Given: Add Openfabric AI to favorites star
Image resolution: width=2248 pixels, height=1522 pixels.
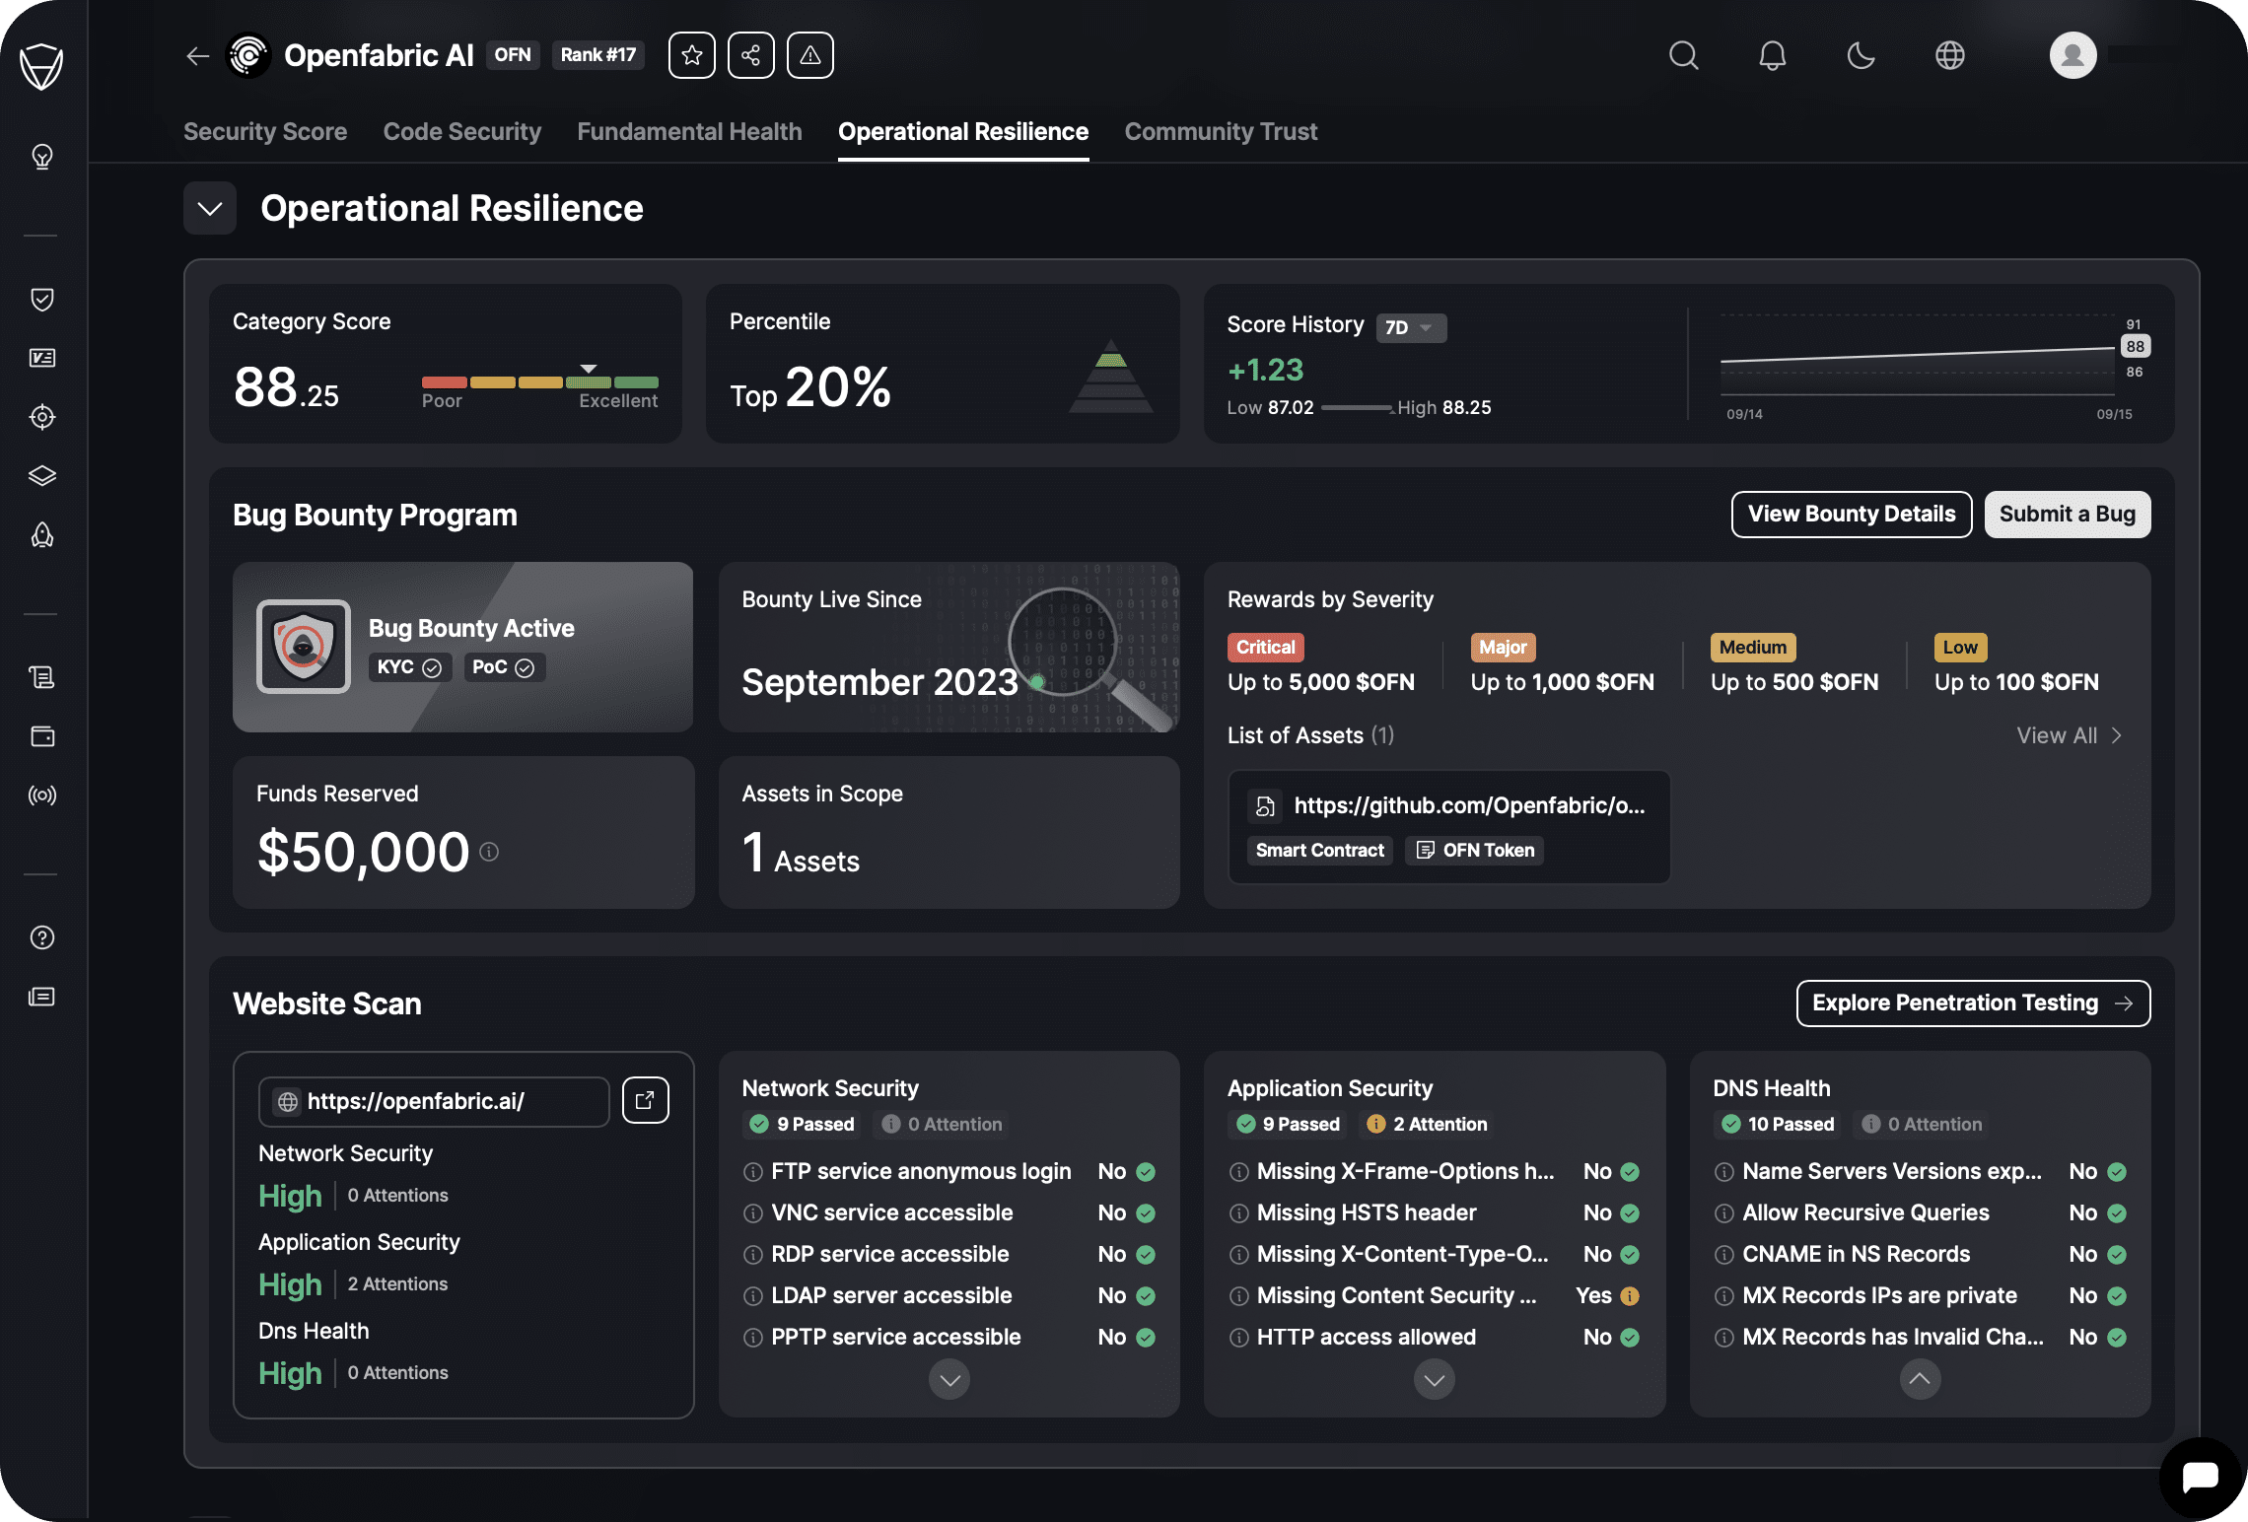Looking at the screenshot, I should 692,55.
